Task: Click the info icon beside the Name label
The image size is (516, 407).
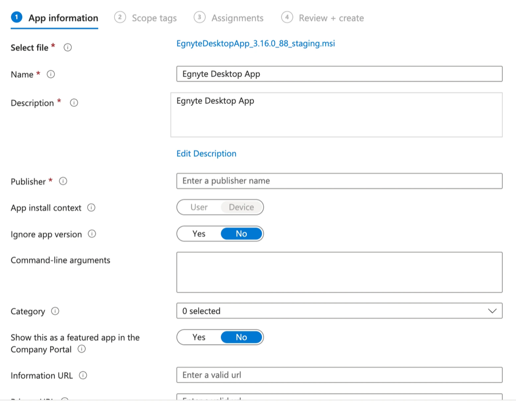Action: click(51, 74)
